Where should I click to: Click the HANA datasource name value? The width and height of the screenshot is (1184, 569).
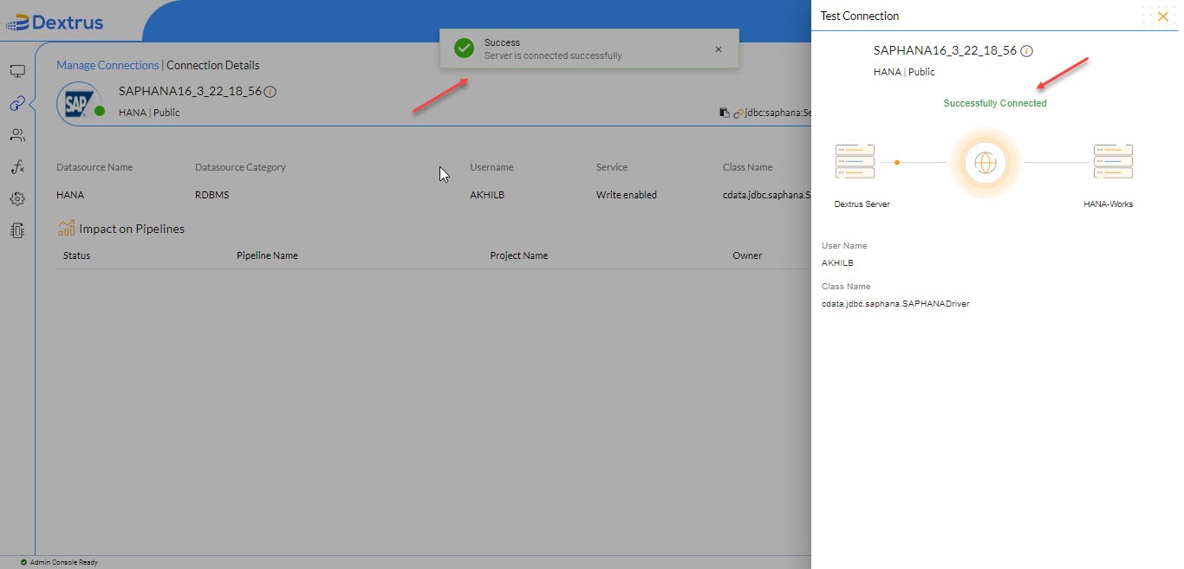[70, 195]
